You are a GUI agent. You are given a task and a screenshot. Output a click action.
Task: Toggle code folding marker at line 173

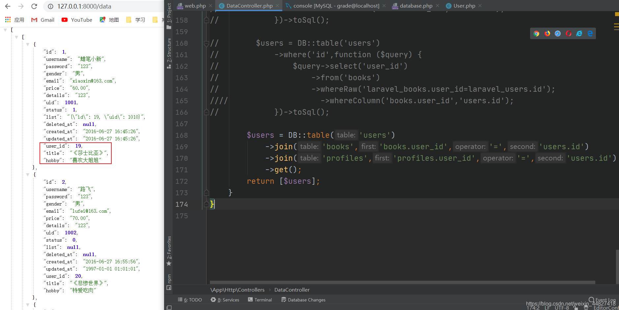coord(207,193)
